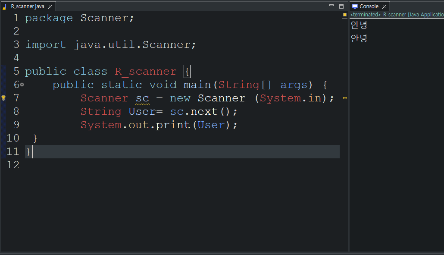
Task: Click the closing brace on line 11
Action: tap(28, 151)
